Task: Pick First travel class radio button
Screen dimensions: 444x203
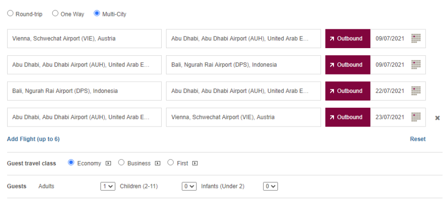Action: (x=170, y=163)
